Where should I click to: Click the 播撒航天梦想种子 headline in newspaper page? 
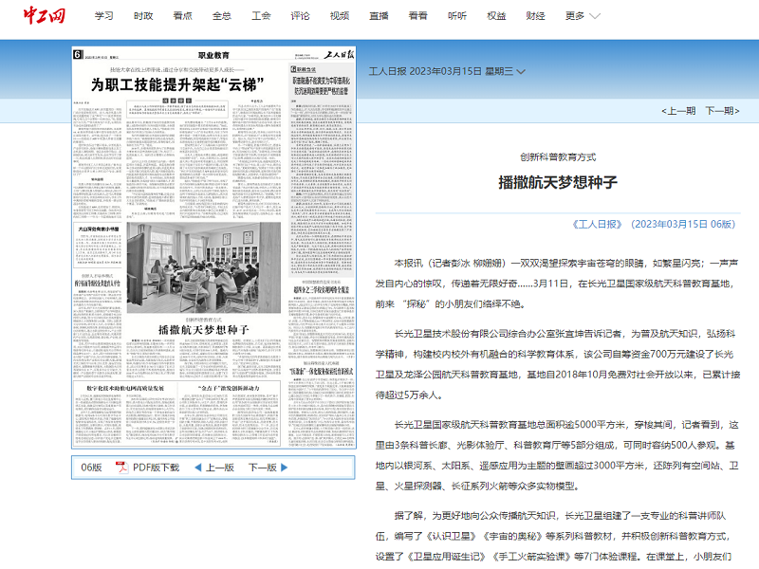(x=202, y=329)
